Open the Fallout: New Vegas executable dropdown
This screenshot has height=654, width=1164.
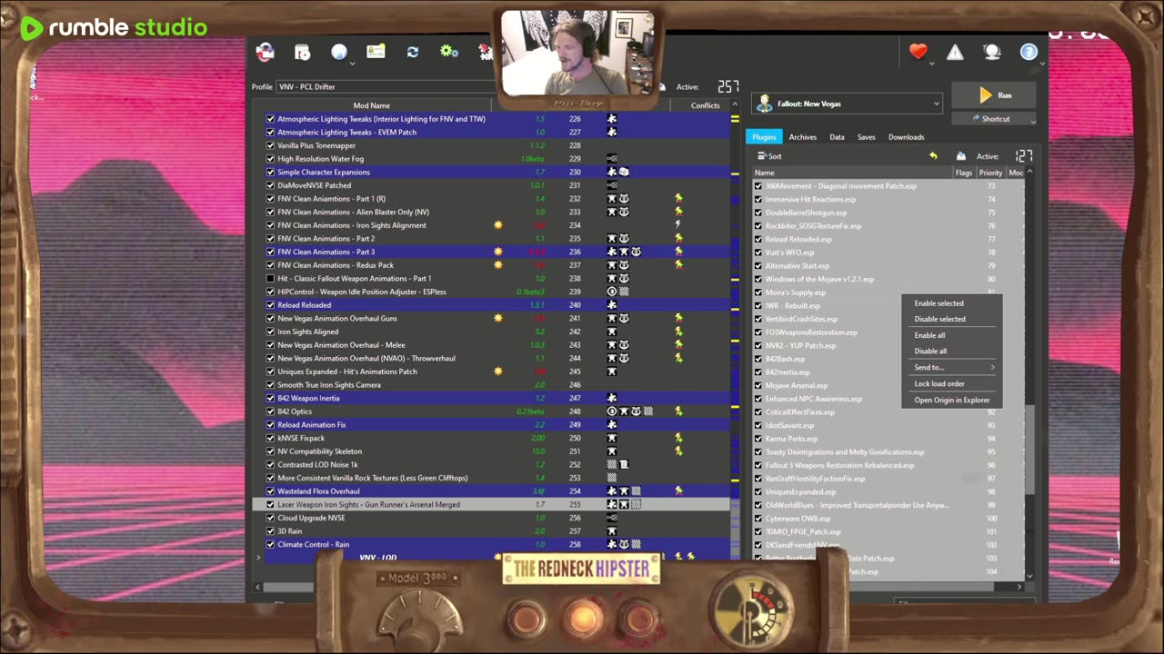[847, 104]
